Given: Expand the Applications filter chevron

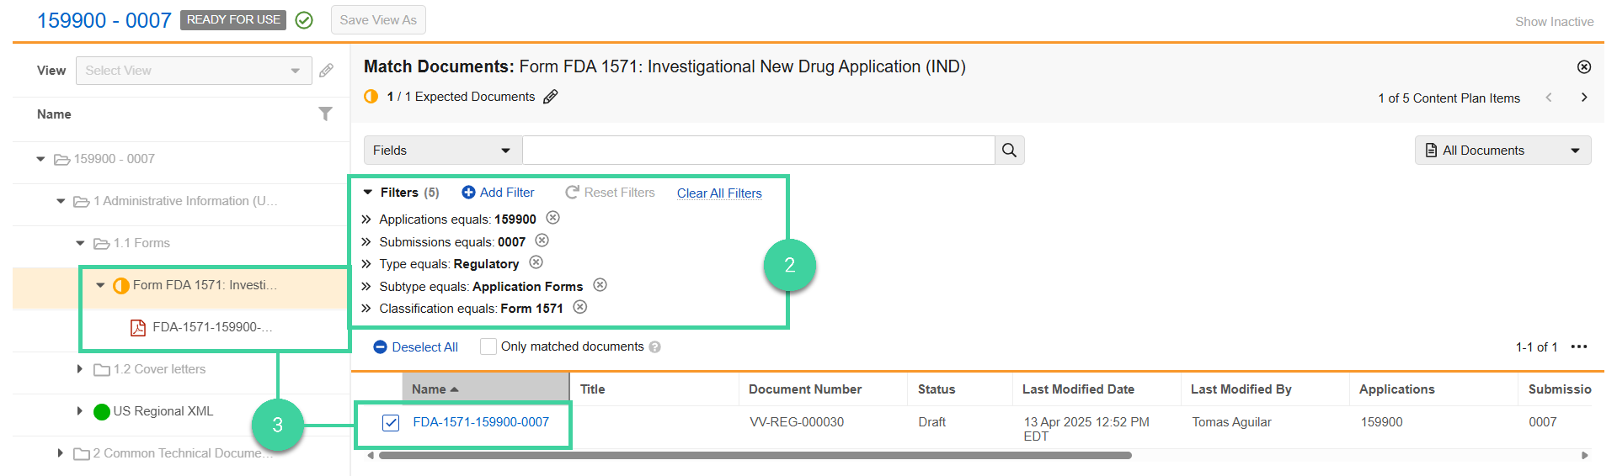Looking at the screenshot, I should (x=366, y=219).
